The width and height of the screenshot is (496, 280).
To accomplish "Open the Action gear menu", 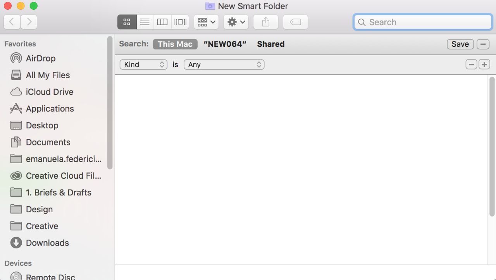I will (x=236, y=22).
